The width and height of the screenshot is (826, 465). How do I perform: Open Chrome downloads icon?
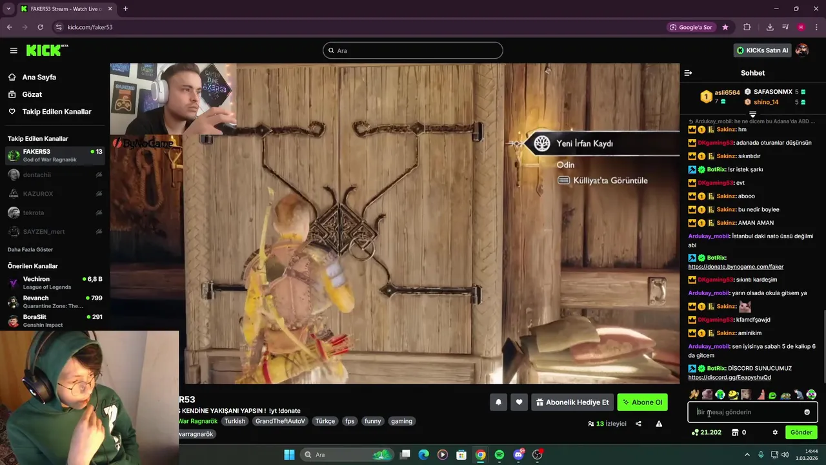(x=770, y=27)
